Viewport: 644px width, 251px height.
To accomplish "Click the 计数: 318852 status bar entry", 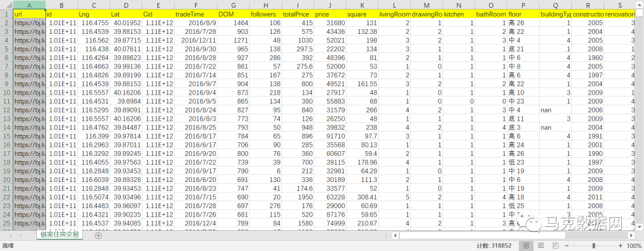I will [x=494, y=246].
